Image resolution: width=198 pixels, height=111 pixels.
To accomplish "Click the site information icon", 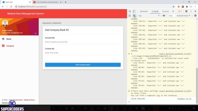I will (x=16, y=7).
